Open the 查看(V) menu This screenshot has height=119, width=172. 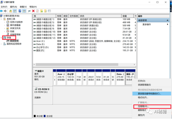click(x=23, y=7)
